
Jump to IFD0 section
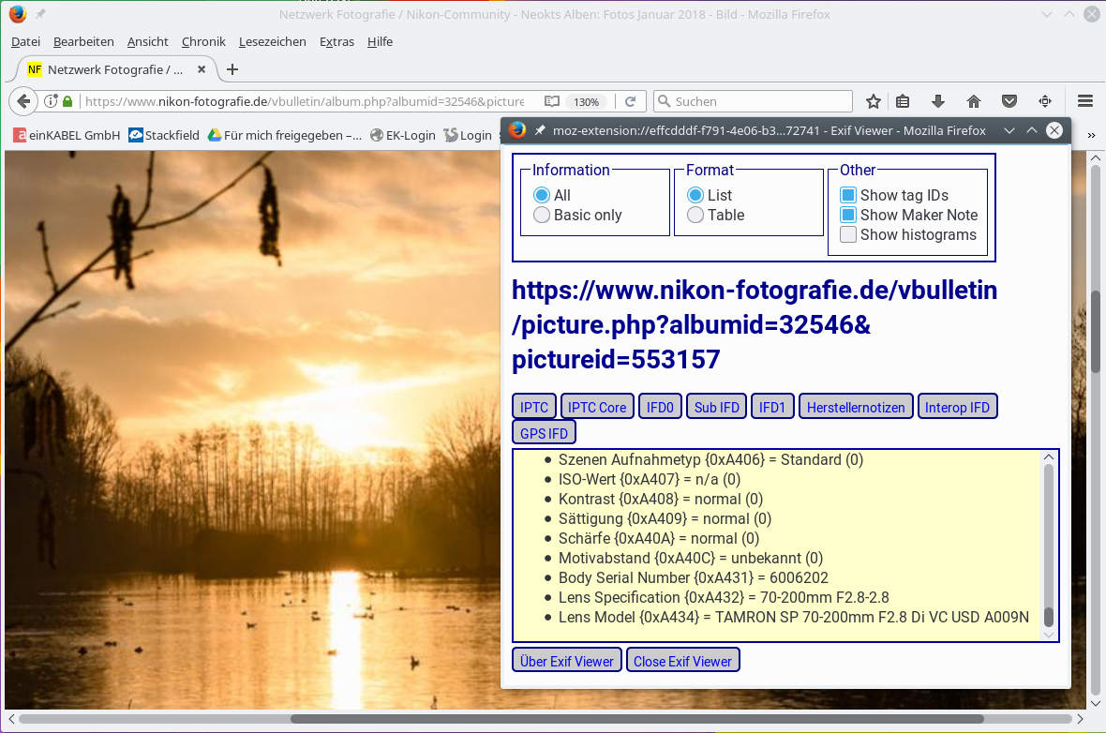tap(660, 407)
